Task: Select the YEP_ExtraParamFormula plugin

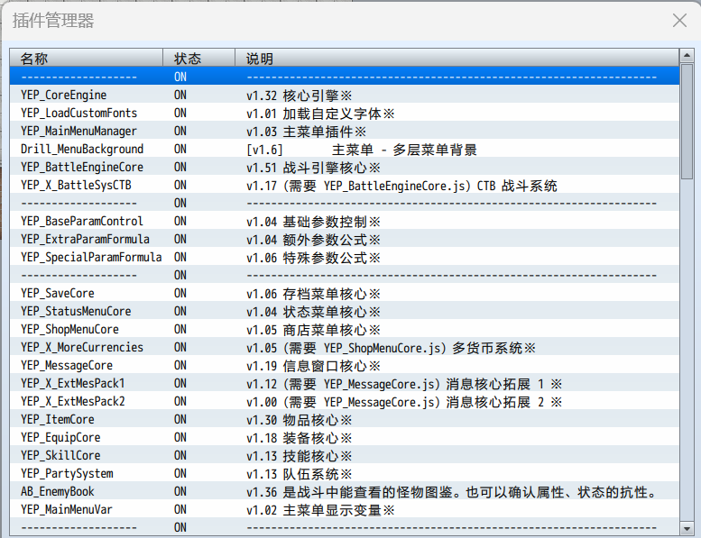Action: [x=345, y=239]
